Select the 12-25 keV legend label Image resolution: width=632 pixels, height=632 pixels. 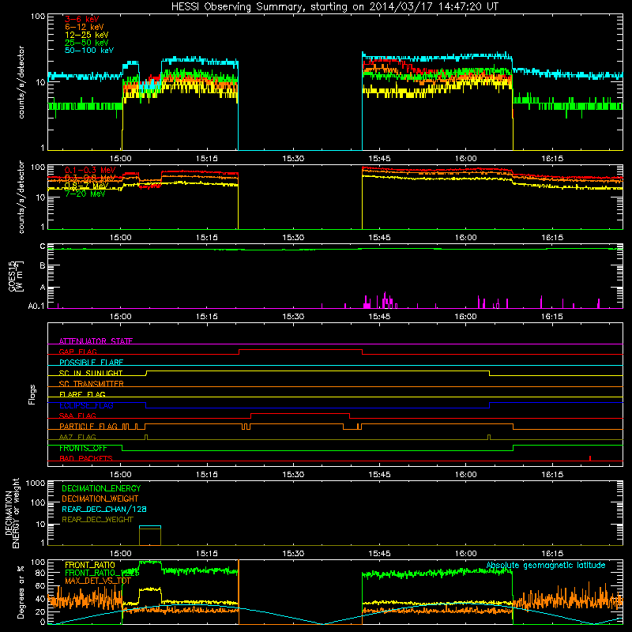[87, 35]
